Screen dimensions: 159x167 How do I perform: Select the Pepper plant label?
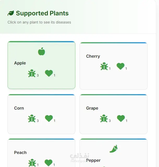[93, 160]
